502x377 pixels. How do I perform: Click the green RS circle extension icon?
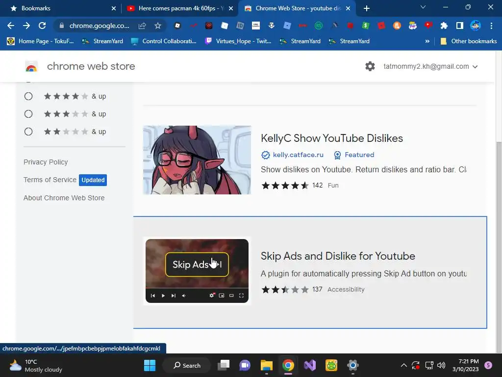point(319,26)
